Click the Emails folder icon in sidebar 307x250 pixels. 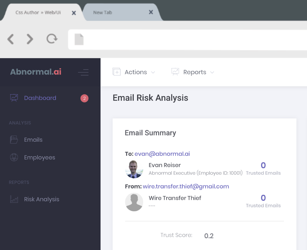tap(14, 140)
